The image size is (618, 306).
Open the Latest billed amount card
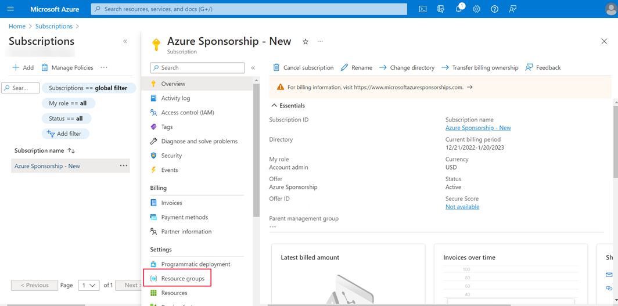348,275
